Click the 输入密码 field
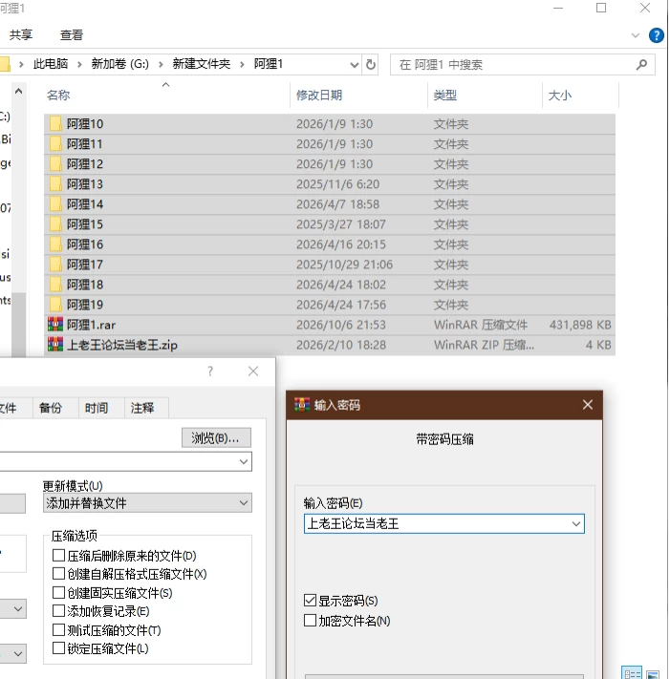This screenshot has height=679, width=670. click(x=444, y=523)
